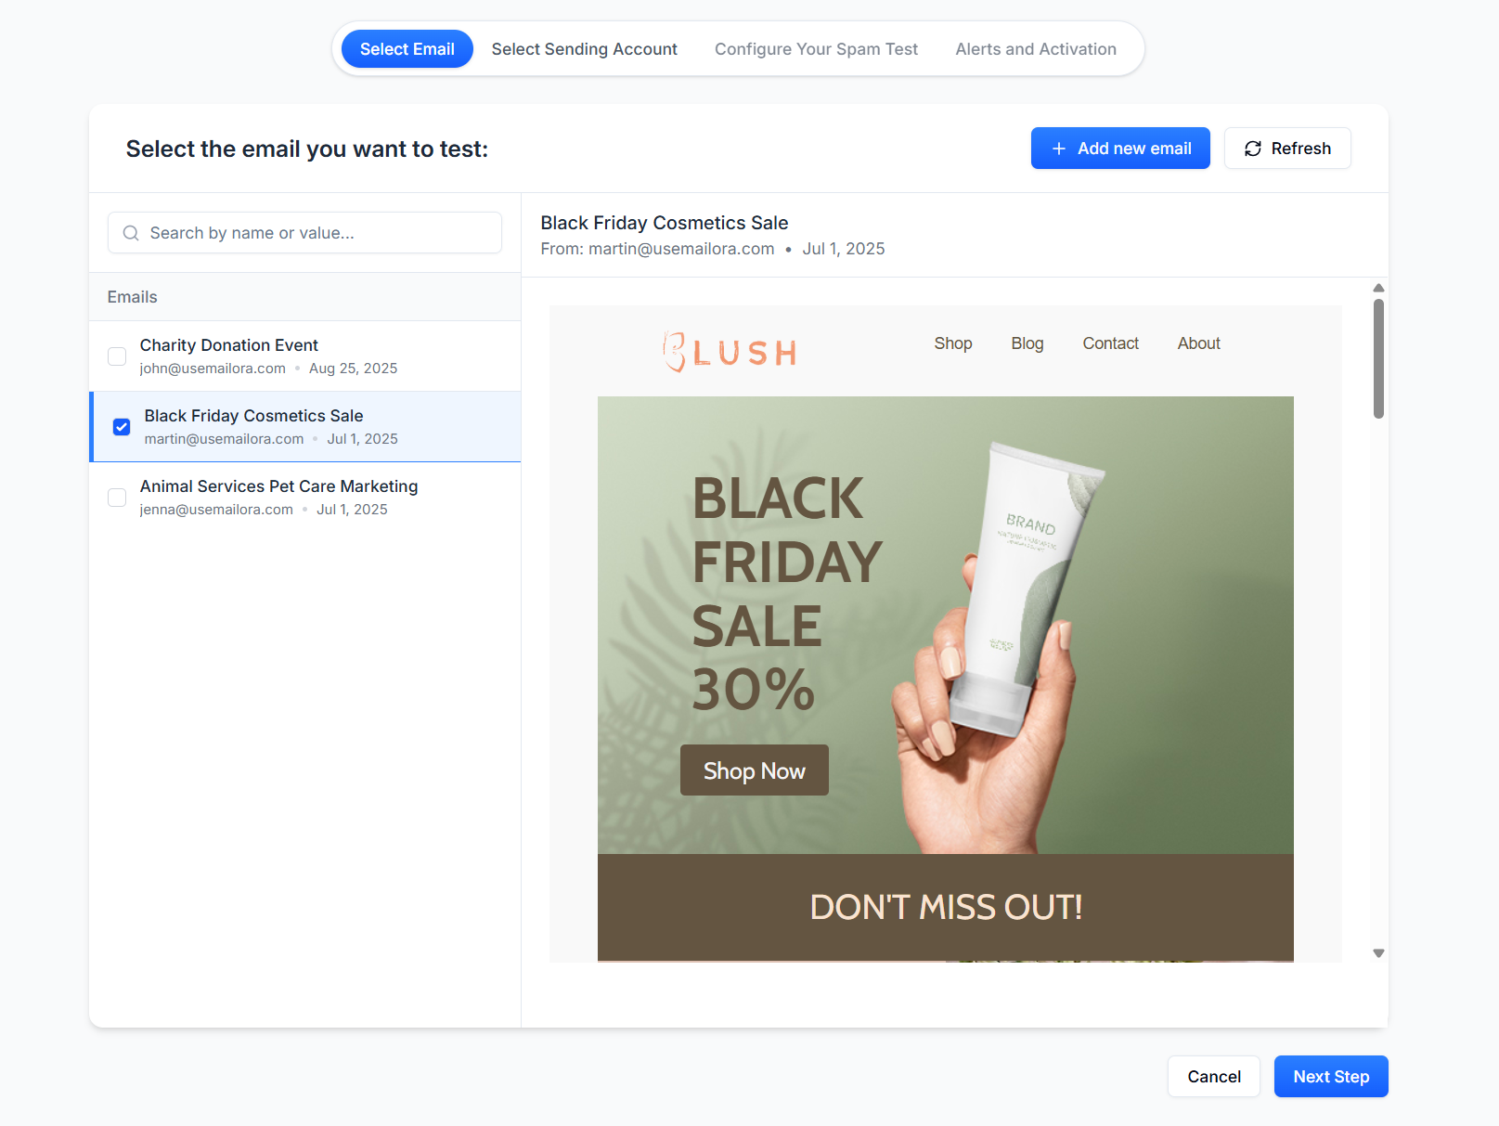Click the Blush logo in email preview

pos(730,352)
